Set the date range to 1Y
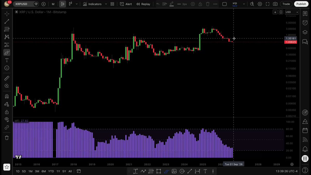 (x=58, y=171)
